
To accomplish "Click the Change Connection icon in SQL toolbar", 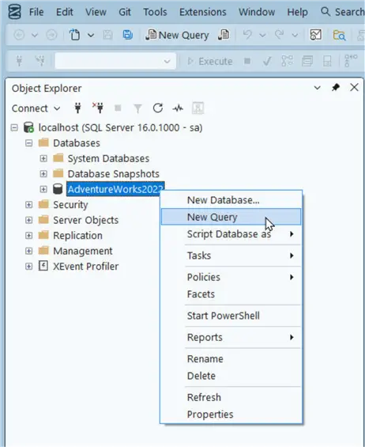I will click(x=40, y=61).
